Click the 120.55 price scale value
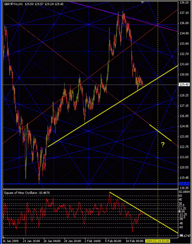The height and width of the screenshot is (244, 192). pos(184,167)
